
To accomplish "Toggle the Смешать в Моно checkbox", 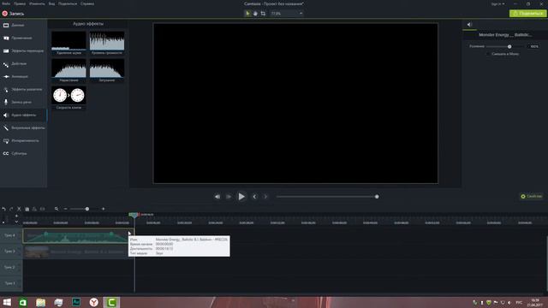I will pyautogui.click(x=488, y=54).
